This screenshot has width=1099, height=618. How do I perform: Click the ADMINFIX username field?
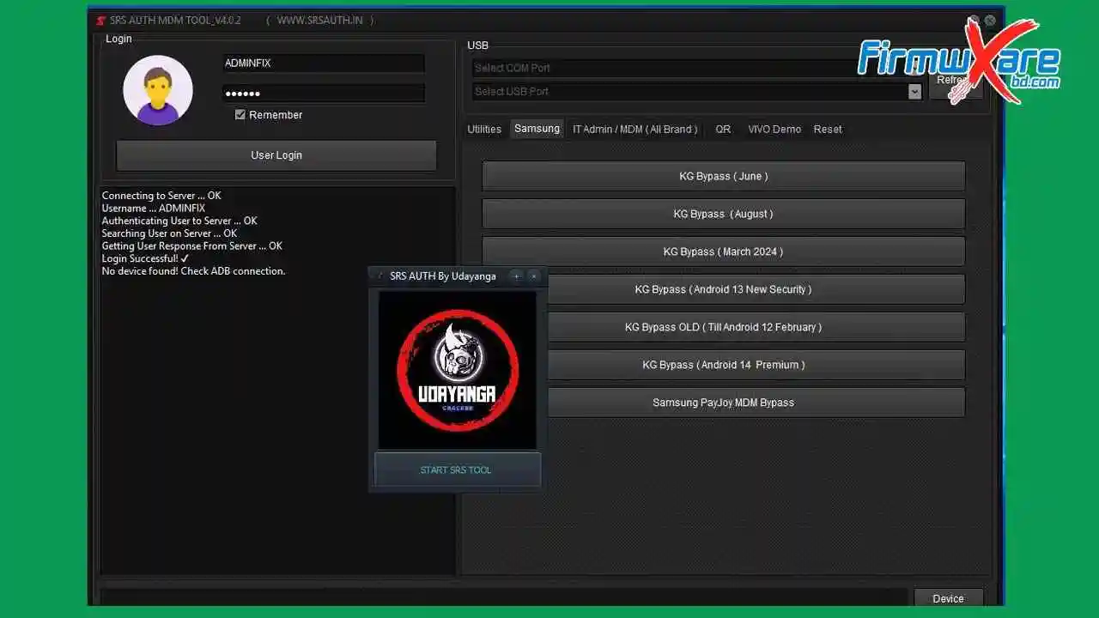point(323,64)
